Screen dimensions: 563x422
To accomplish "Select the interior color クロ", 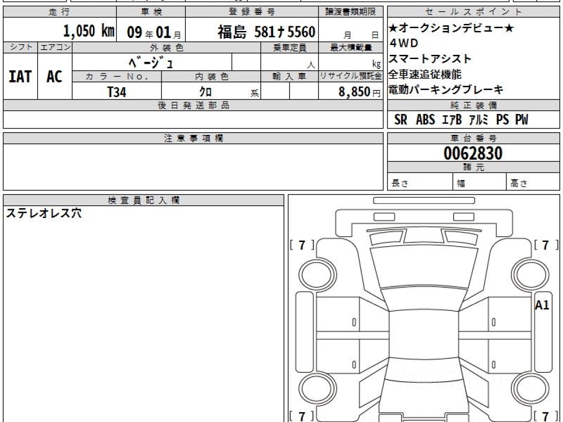I will pos(205,92).
